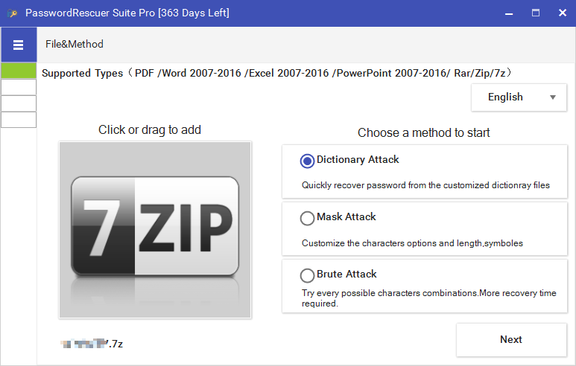Viewport: 576px width, 366px height.
Task: Close the PasswordRescuer window
Action: [x=563, y=13]
